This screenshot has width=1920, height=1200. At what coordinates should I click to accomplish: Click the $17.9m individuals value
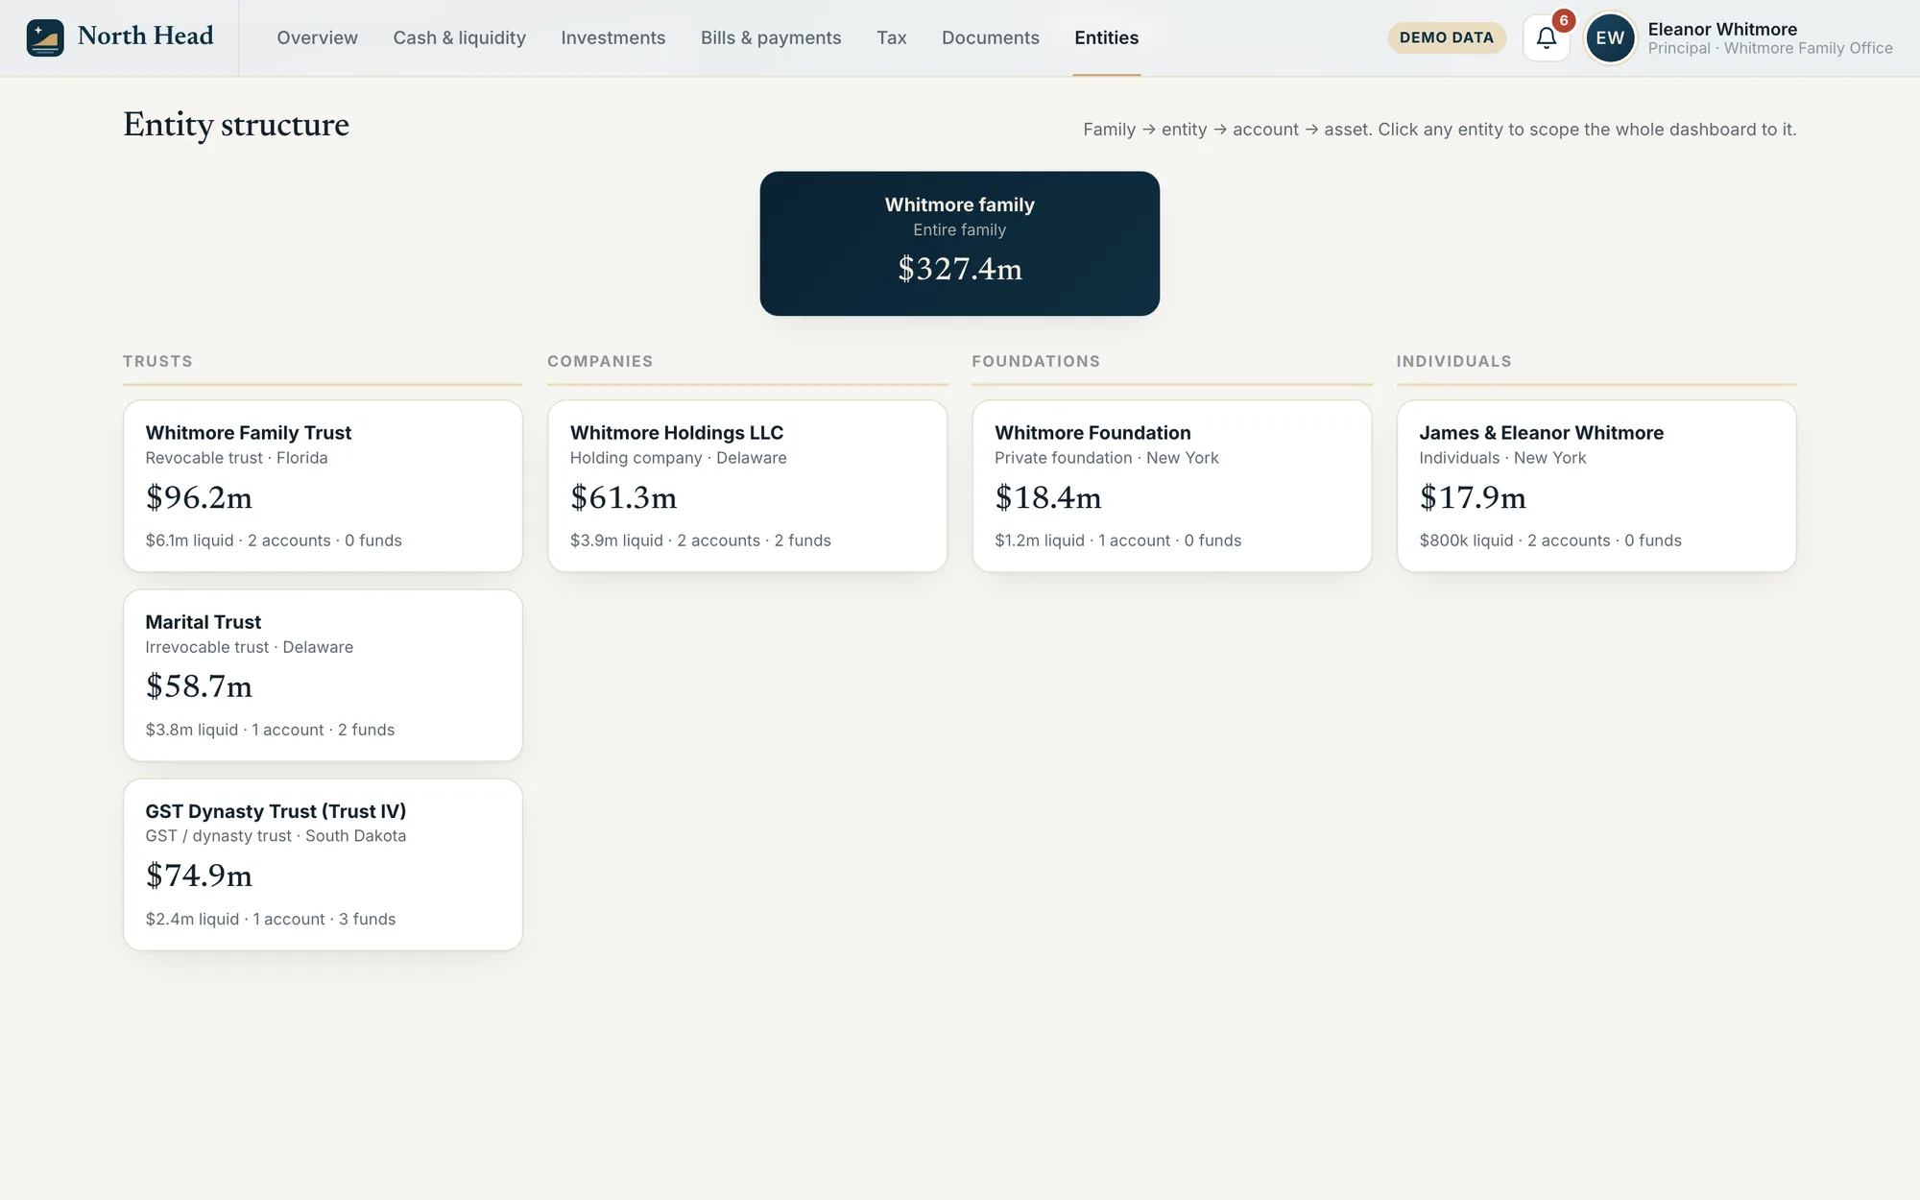(1473, 497)
